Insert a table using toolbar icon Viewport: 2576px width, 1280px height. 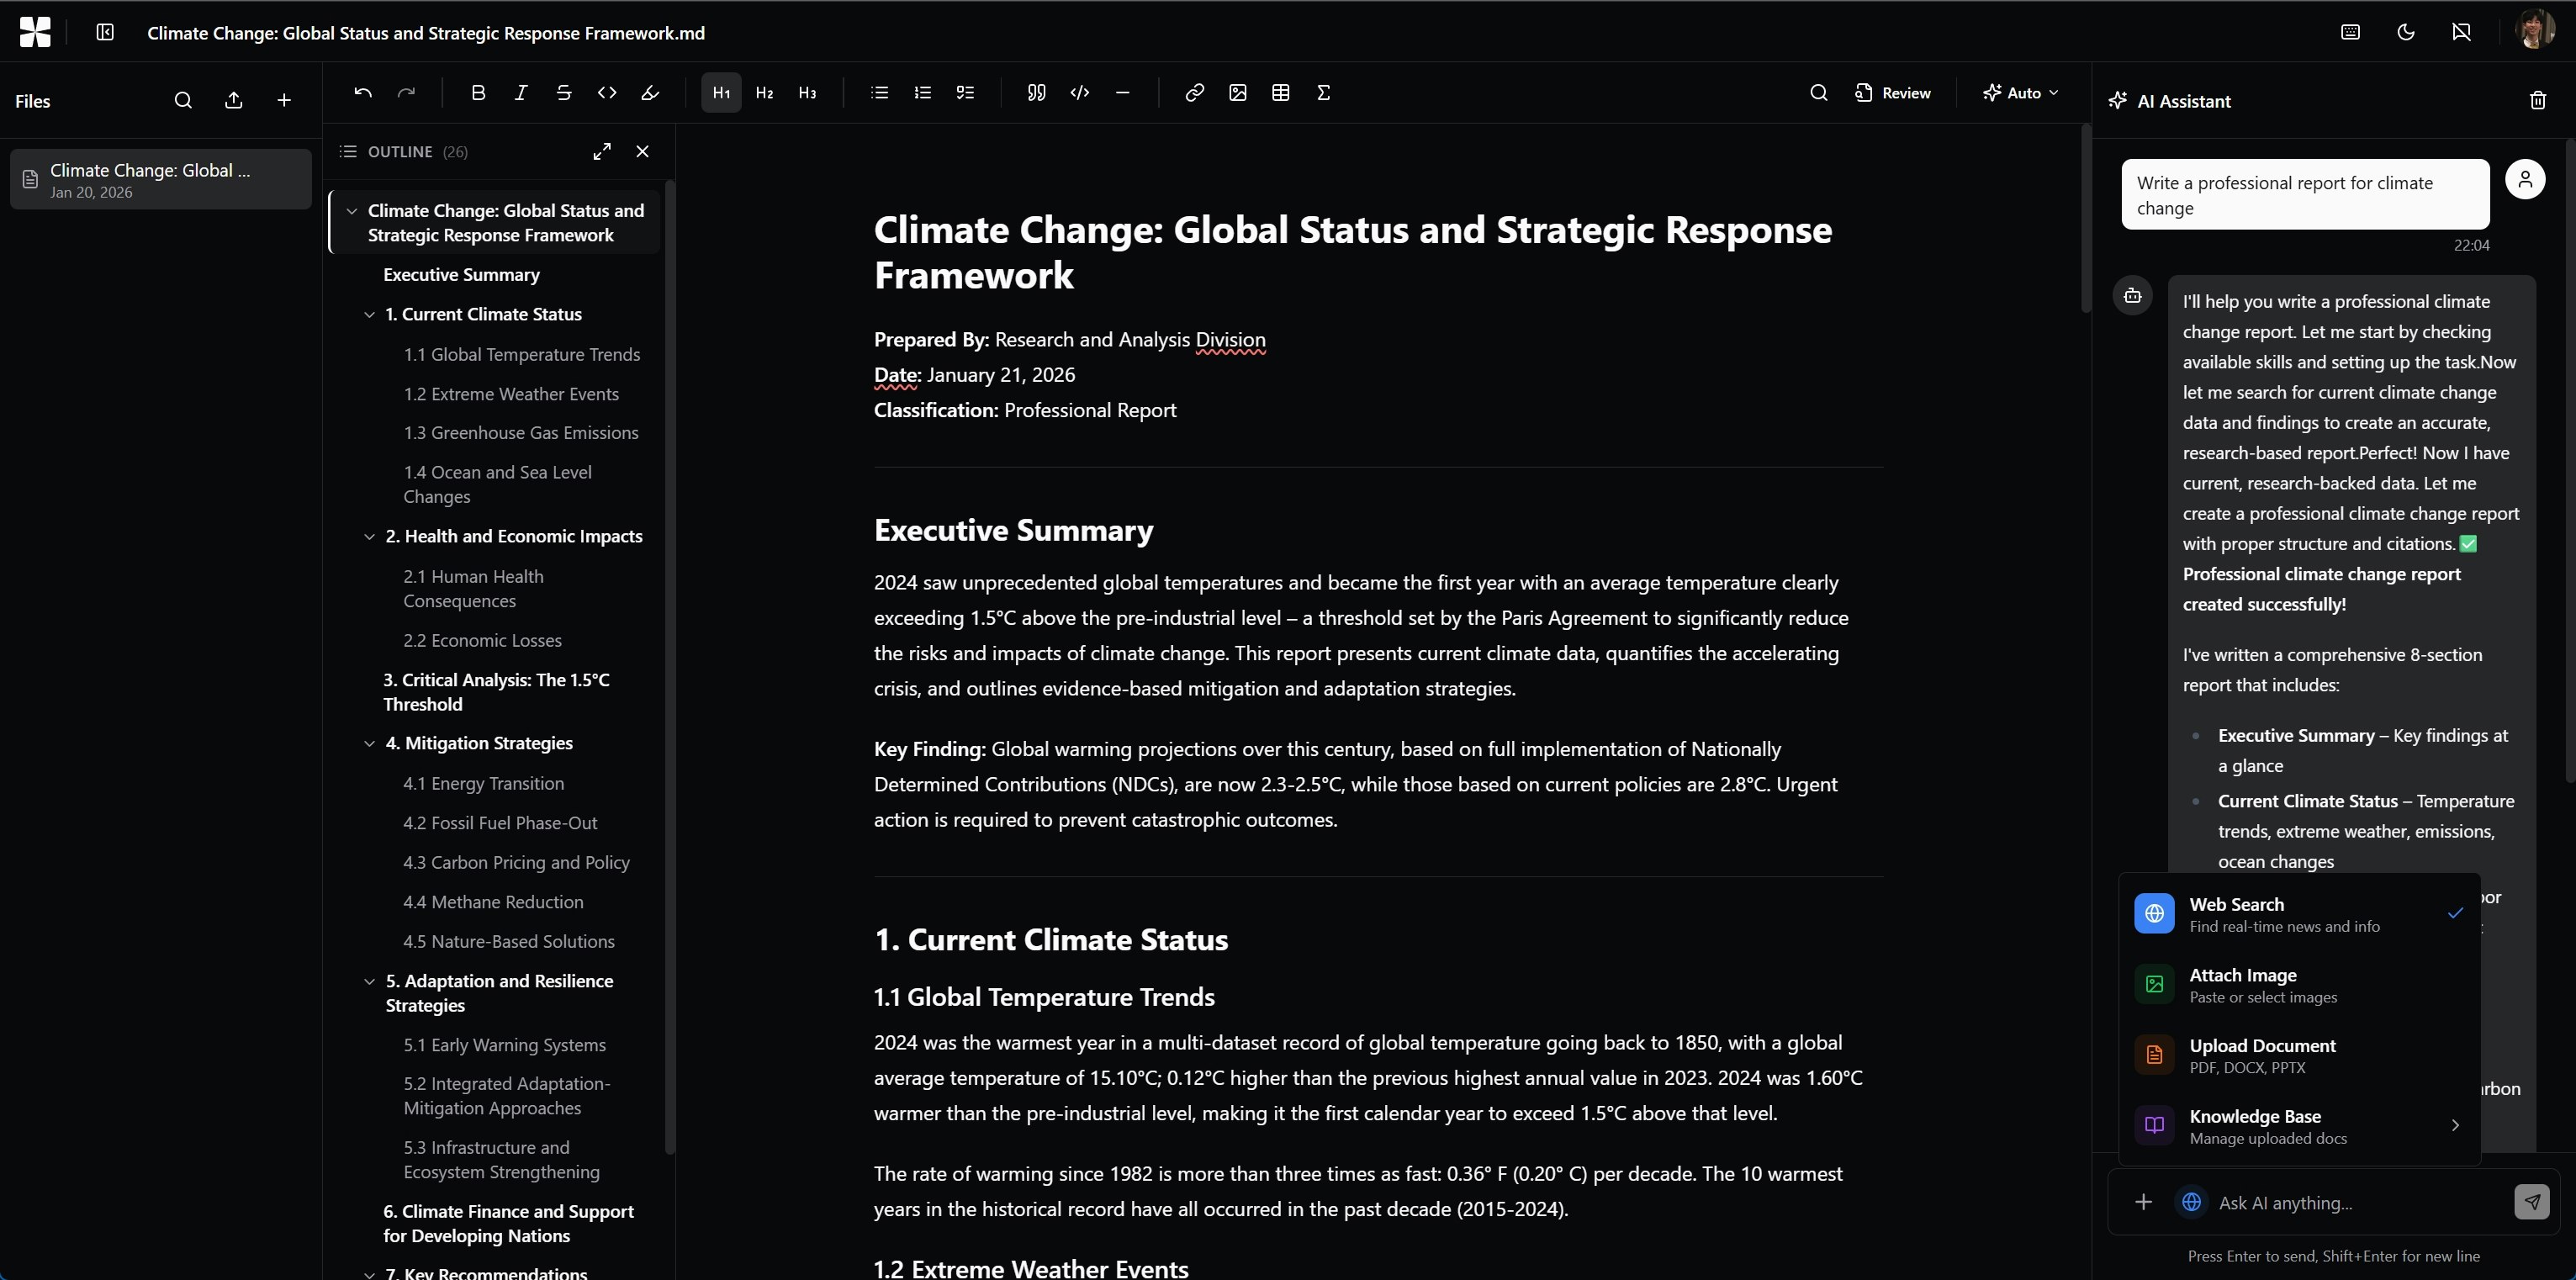tap(1280, 93)
